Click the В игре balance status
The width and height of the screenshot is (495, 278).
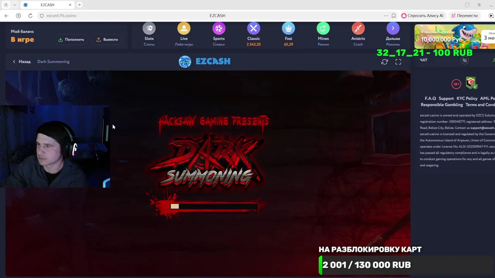(22, 39)
